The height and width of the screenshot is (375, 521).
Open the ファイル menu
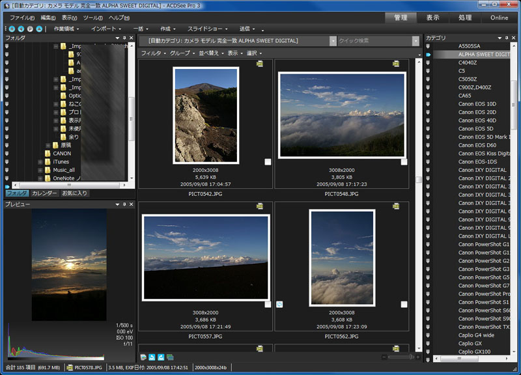pos(23,18)
